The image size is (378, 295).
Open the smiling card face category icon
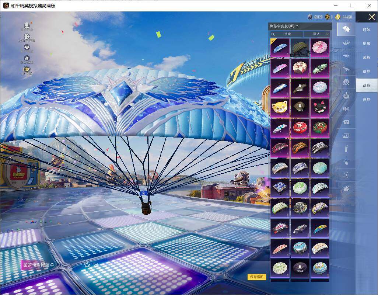click(x=346, y=122)
